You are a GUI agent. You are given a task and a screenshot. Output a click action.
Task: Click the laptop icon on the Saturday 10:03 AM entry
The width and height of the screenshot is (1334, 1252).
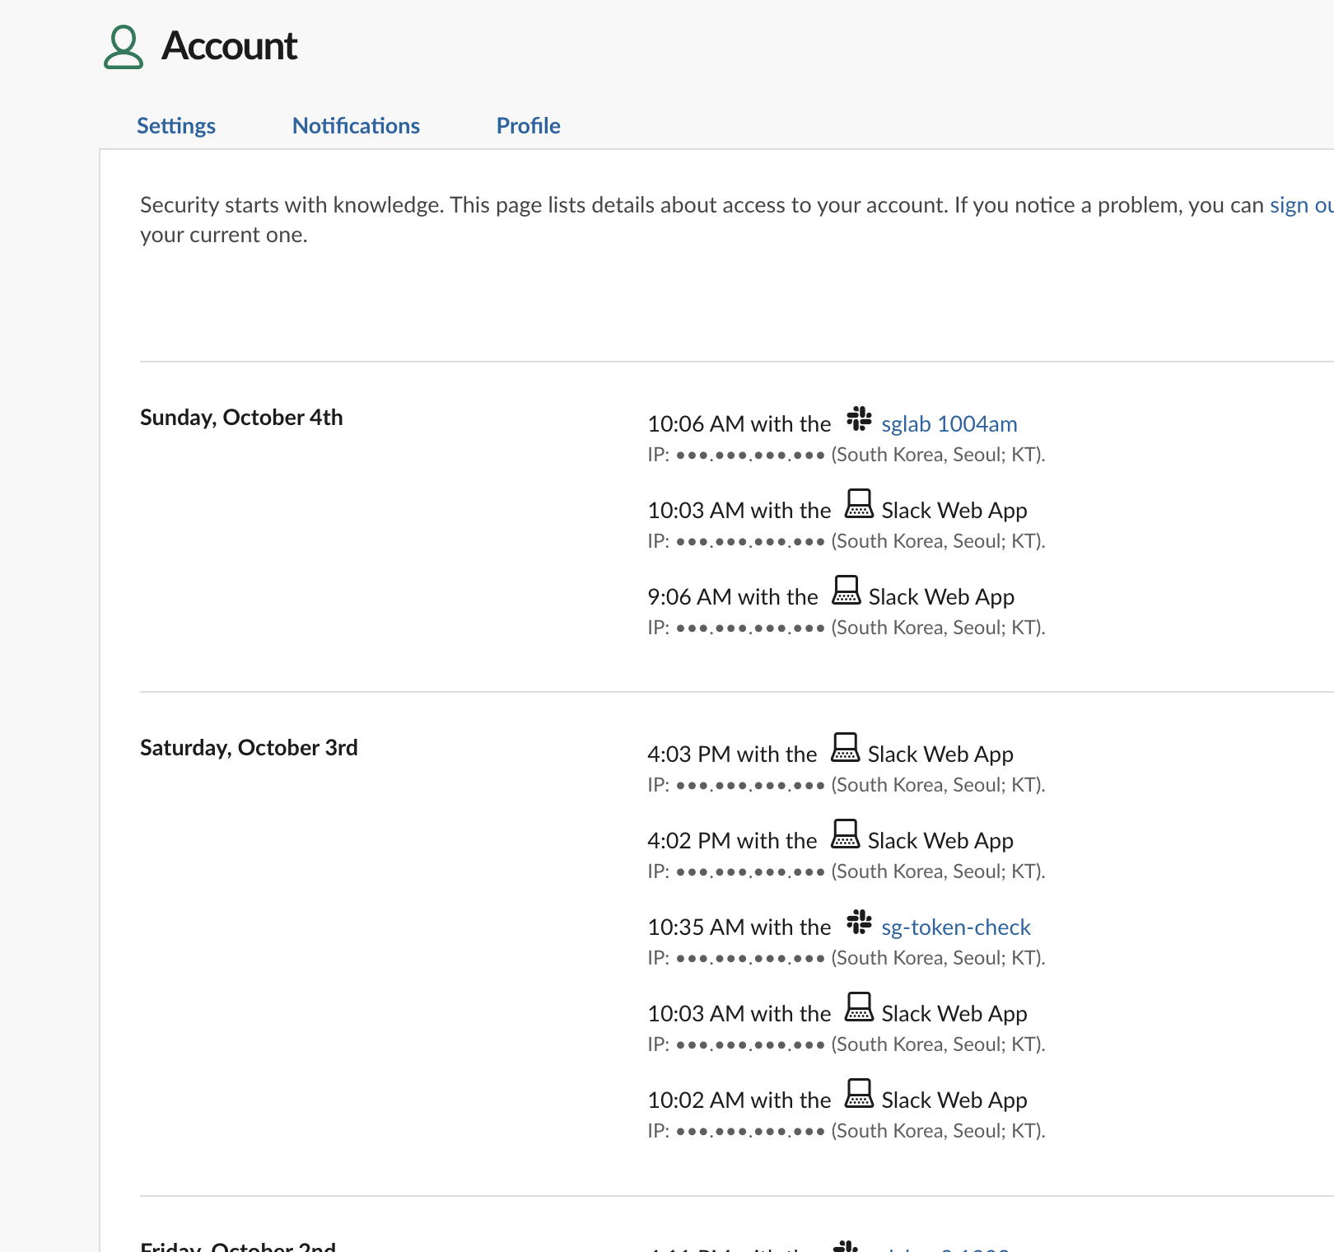click(859, 1007)
